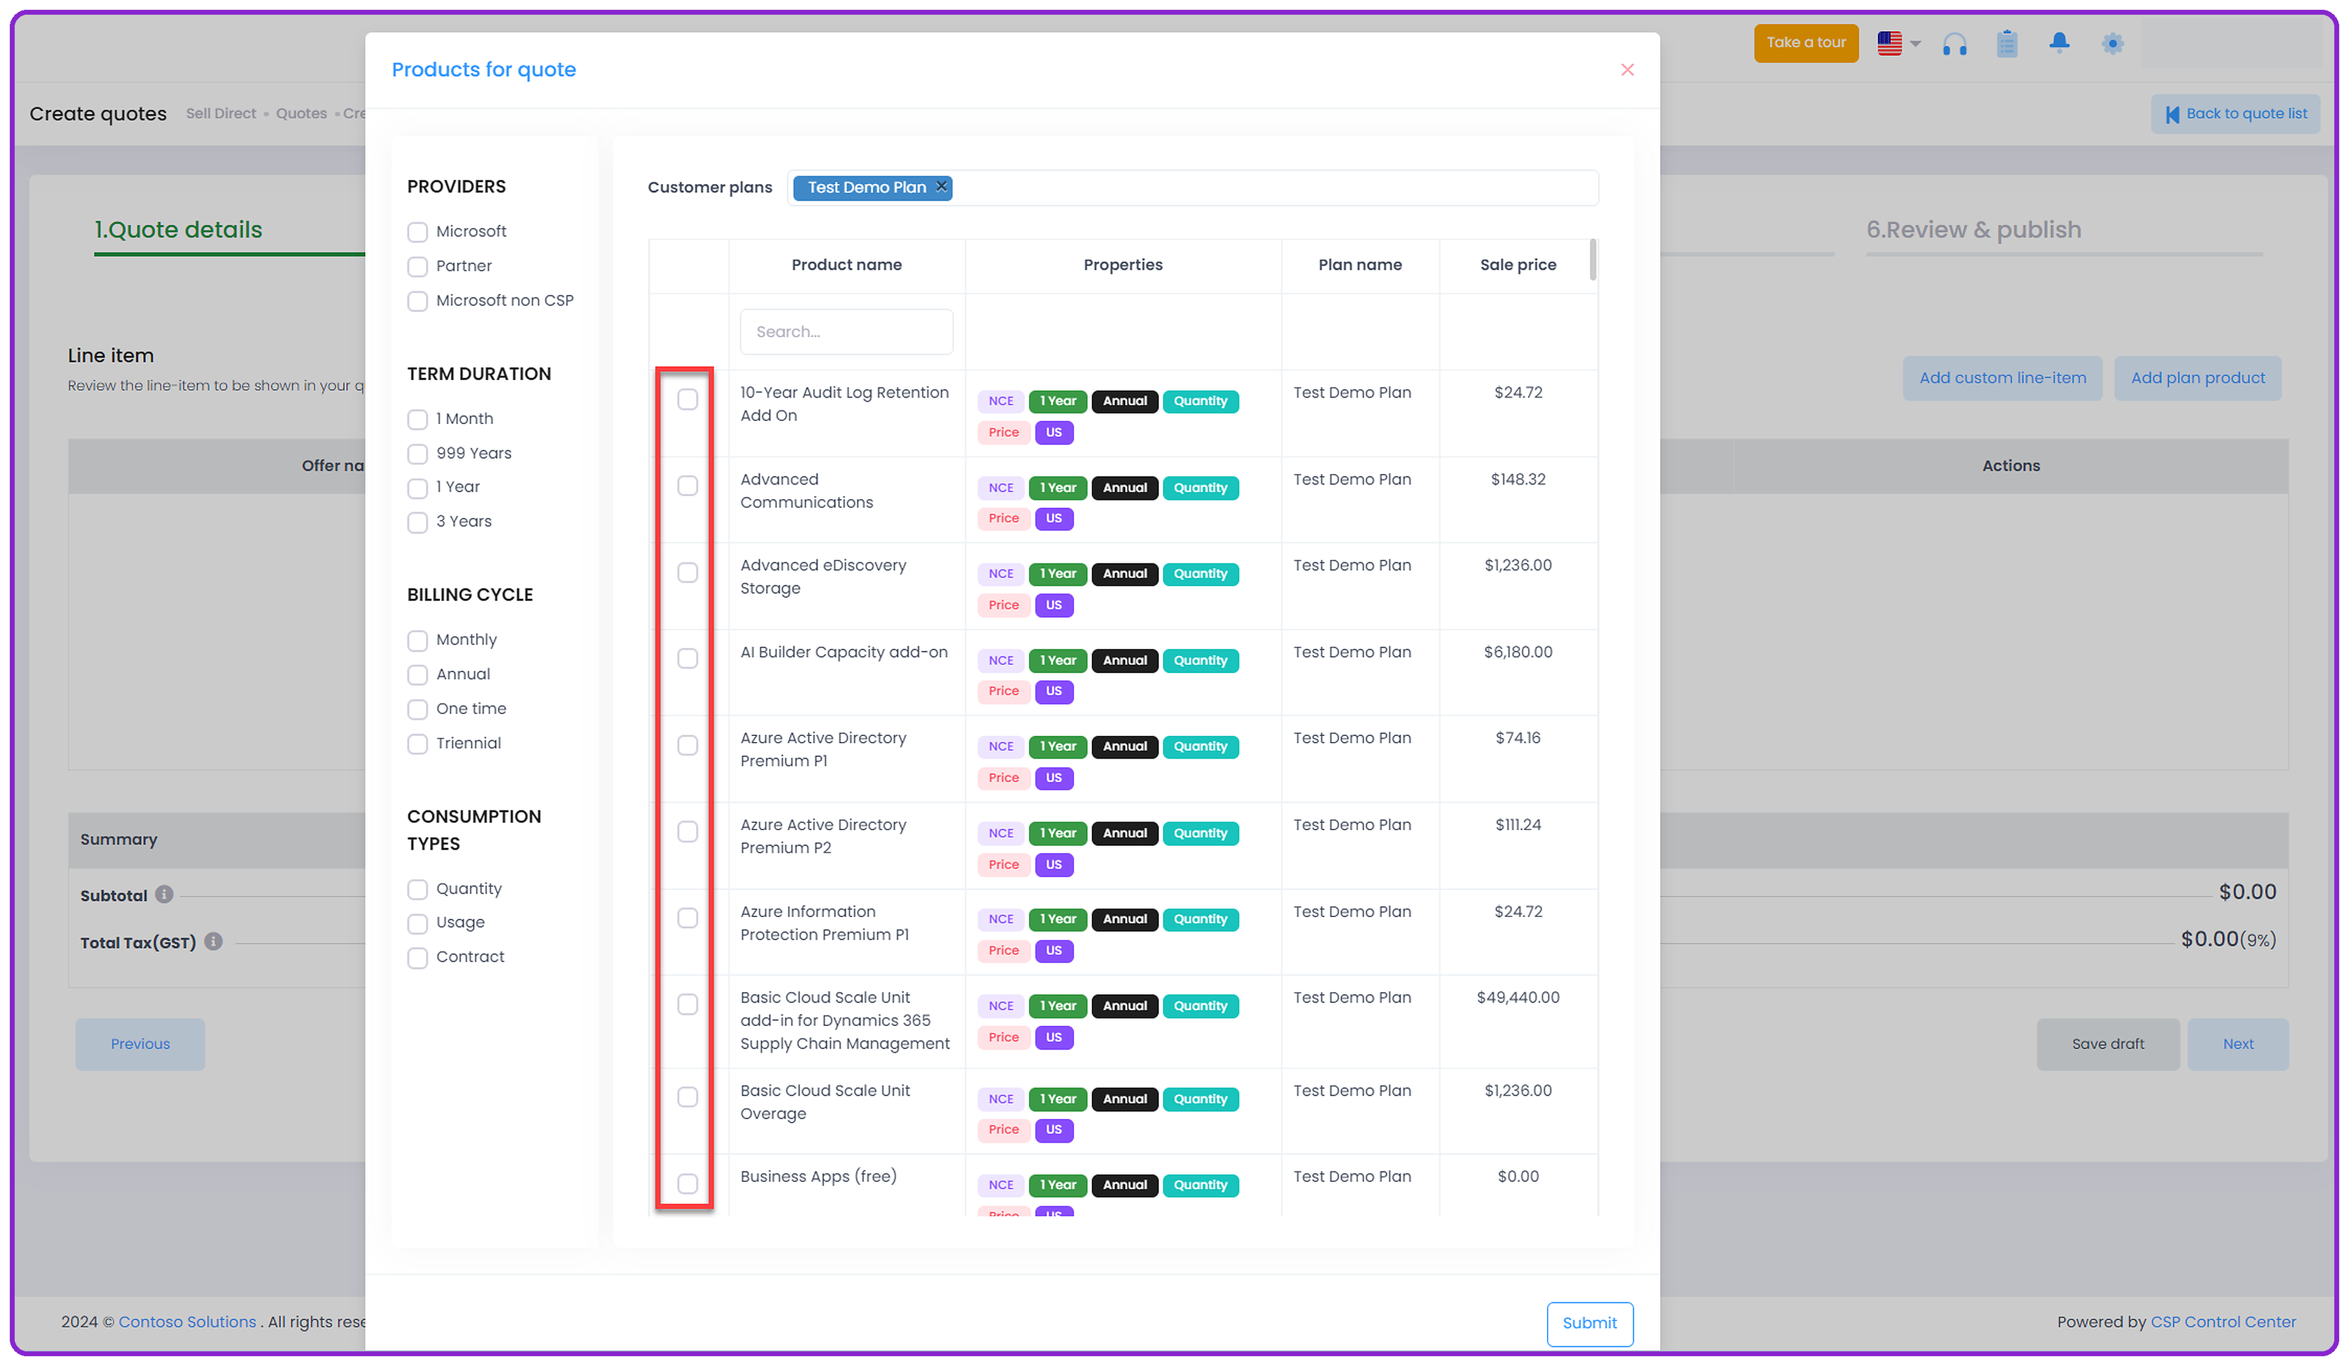Remove the Test Demo Plan tag

(941, 187)
